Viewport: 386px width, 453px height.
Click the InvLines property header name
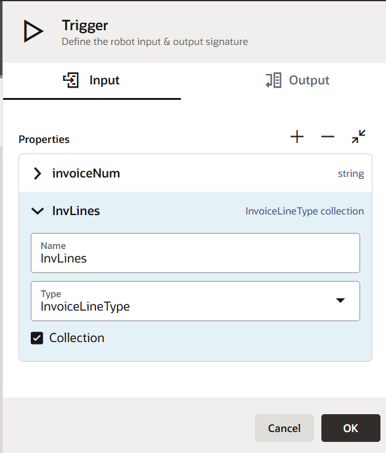pos(76,211)
